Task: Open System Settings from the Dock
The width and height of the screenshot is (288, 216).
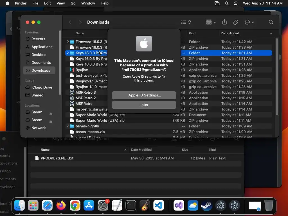Action: (x=103, y=205)
